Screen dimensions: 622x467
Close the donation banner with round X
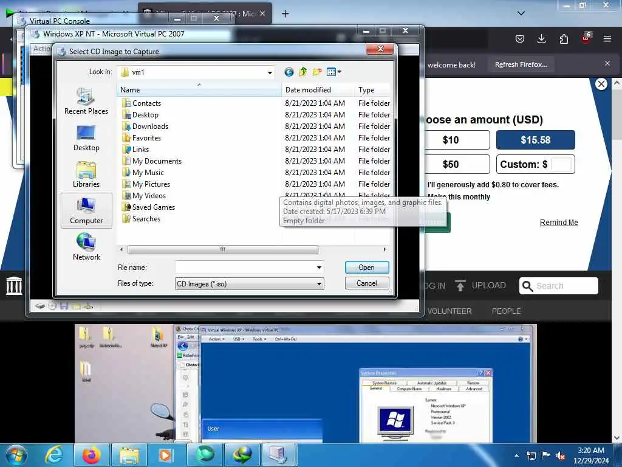(x=601, y=84)
